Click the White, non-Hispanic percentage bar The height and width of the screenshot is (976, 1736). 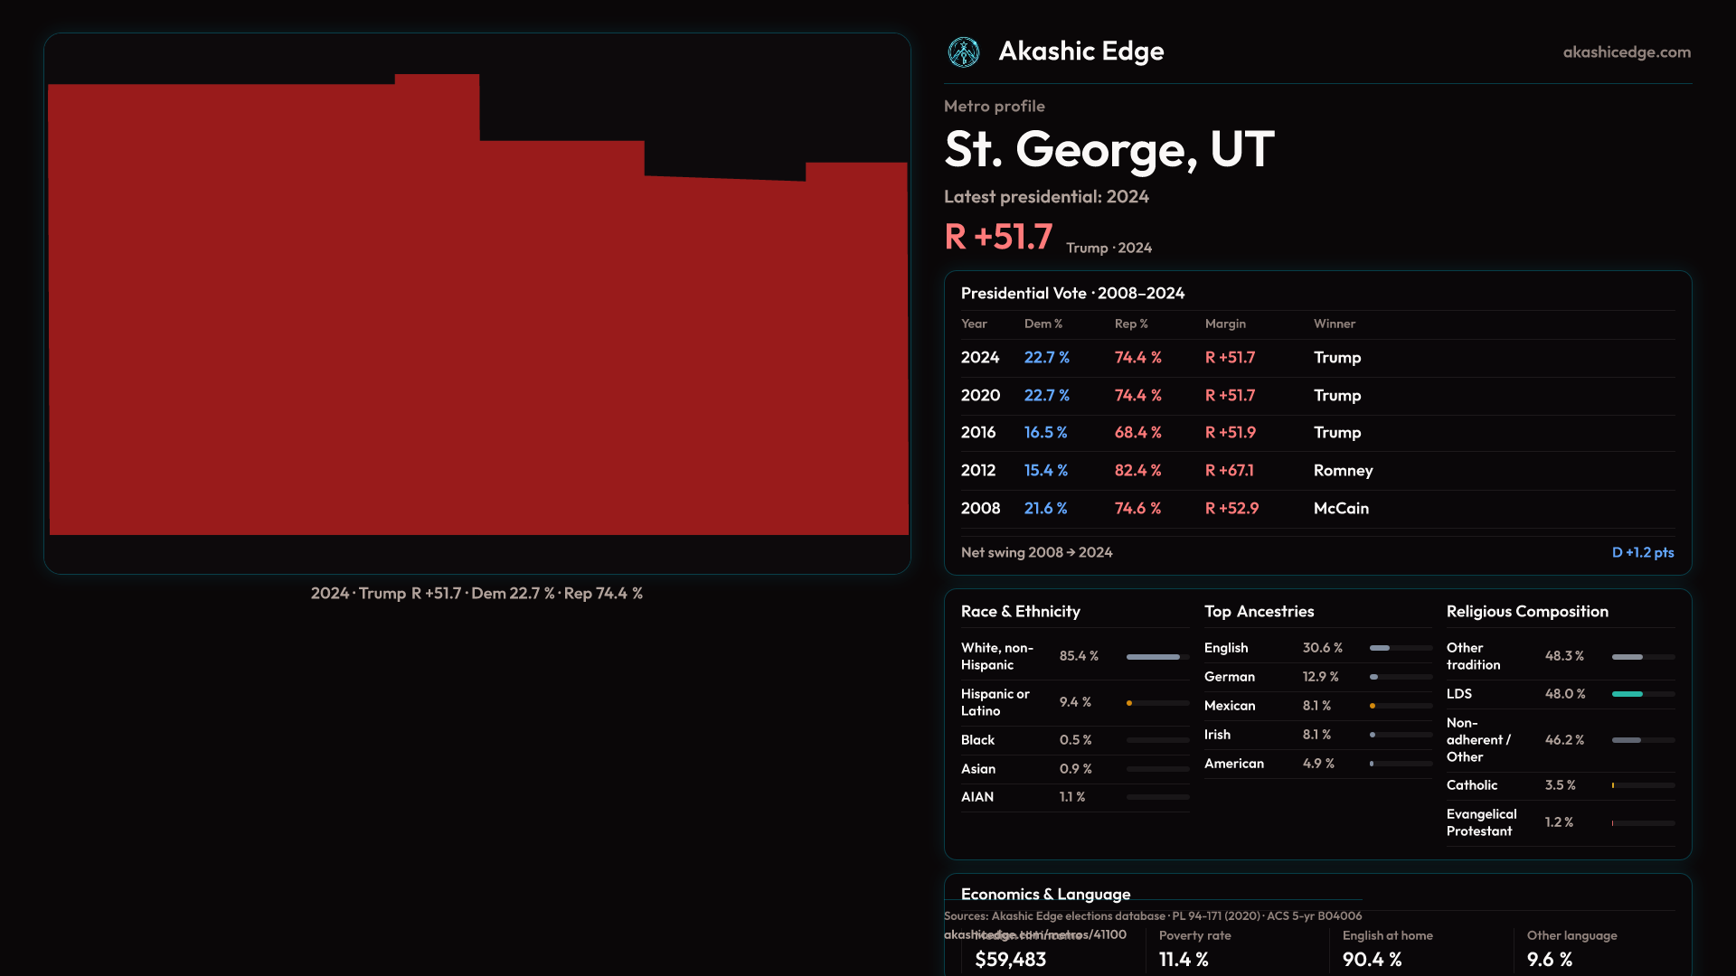tap(1153, 657)
